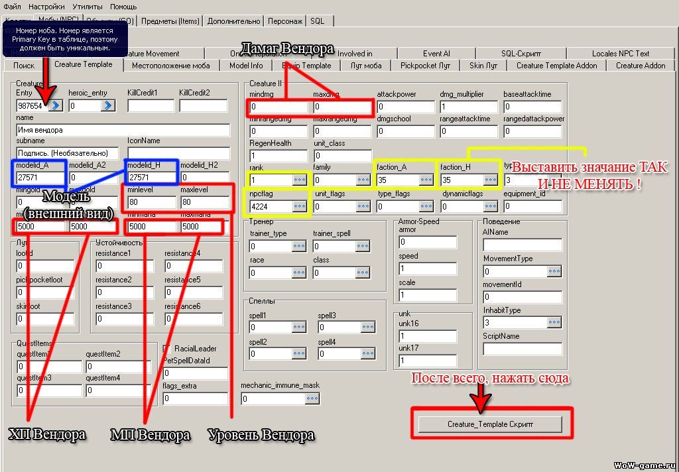Open the Involved in tab
This screenshot has height=472, width=679.
point(355,53)
